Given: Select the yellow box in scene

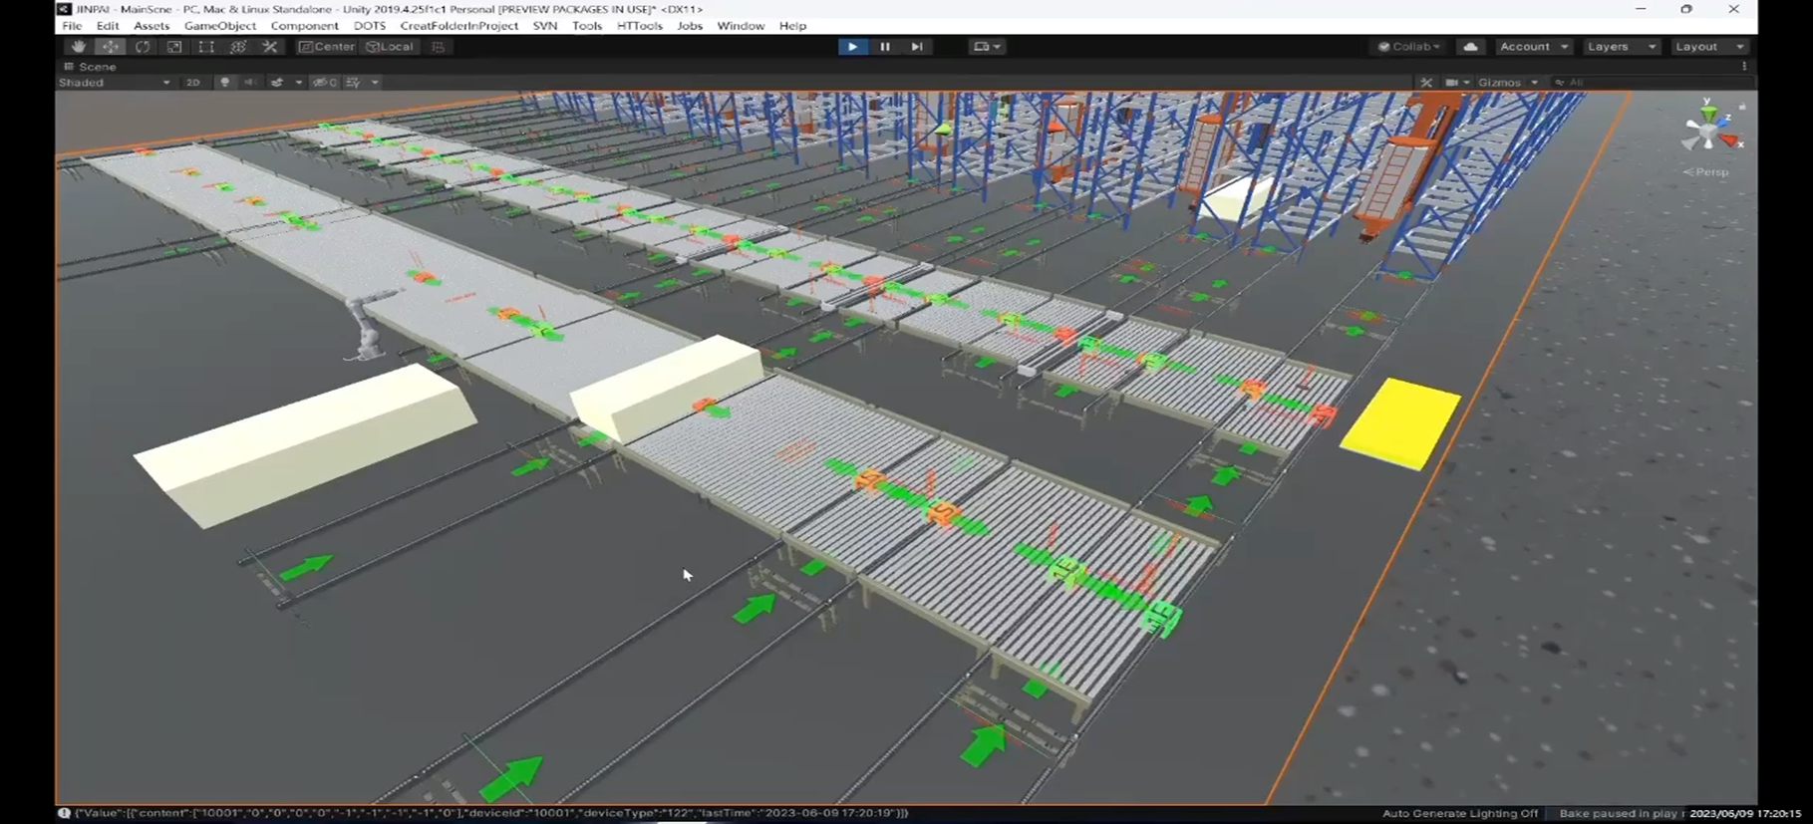Looking at the screenshot, I should point(1400,422).
